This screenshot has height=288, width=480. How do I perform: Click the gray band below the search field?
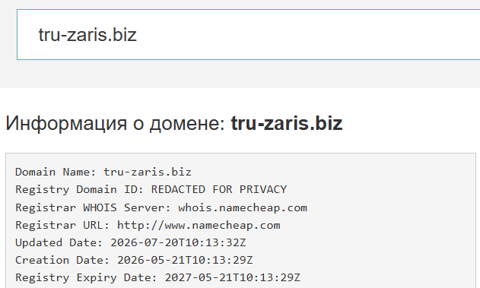[240, 74]
